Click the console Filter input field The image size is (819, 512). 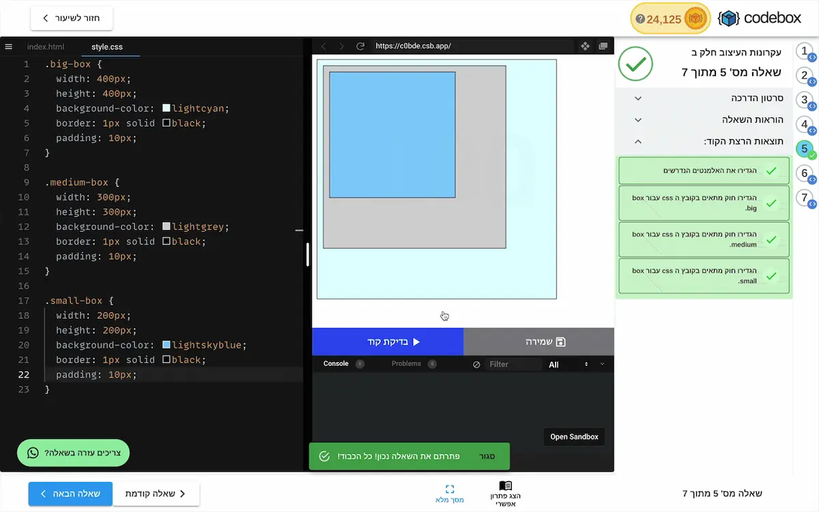[513, 365]
